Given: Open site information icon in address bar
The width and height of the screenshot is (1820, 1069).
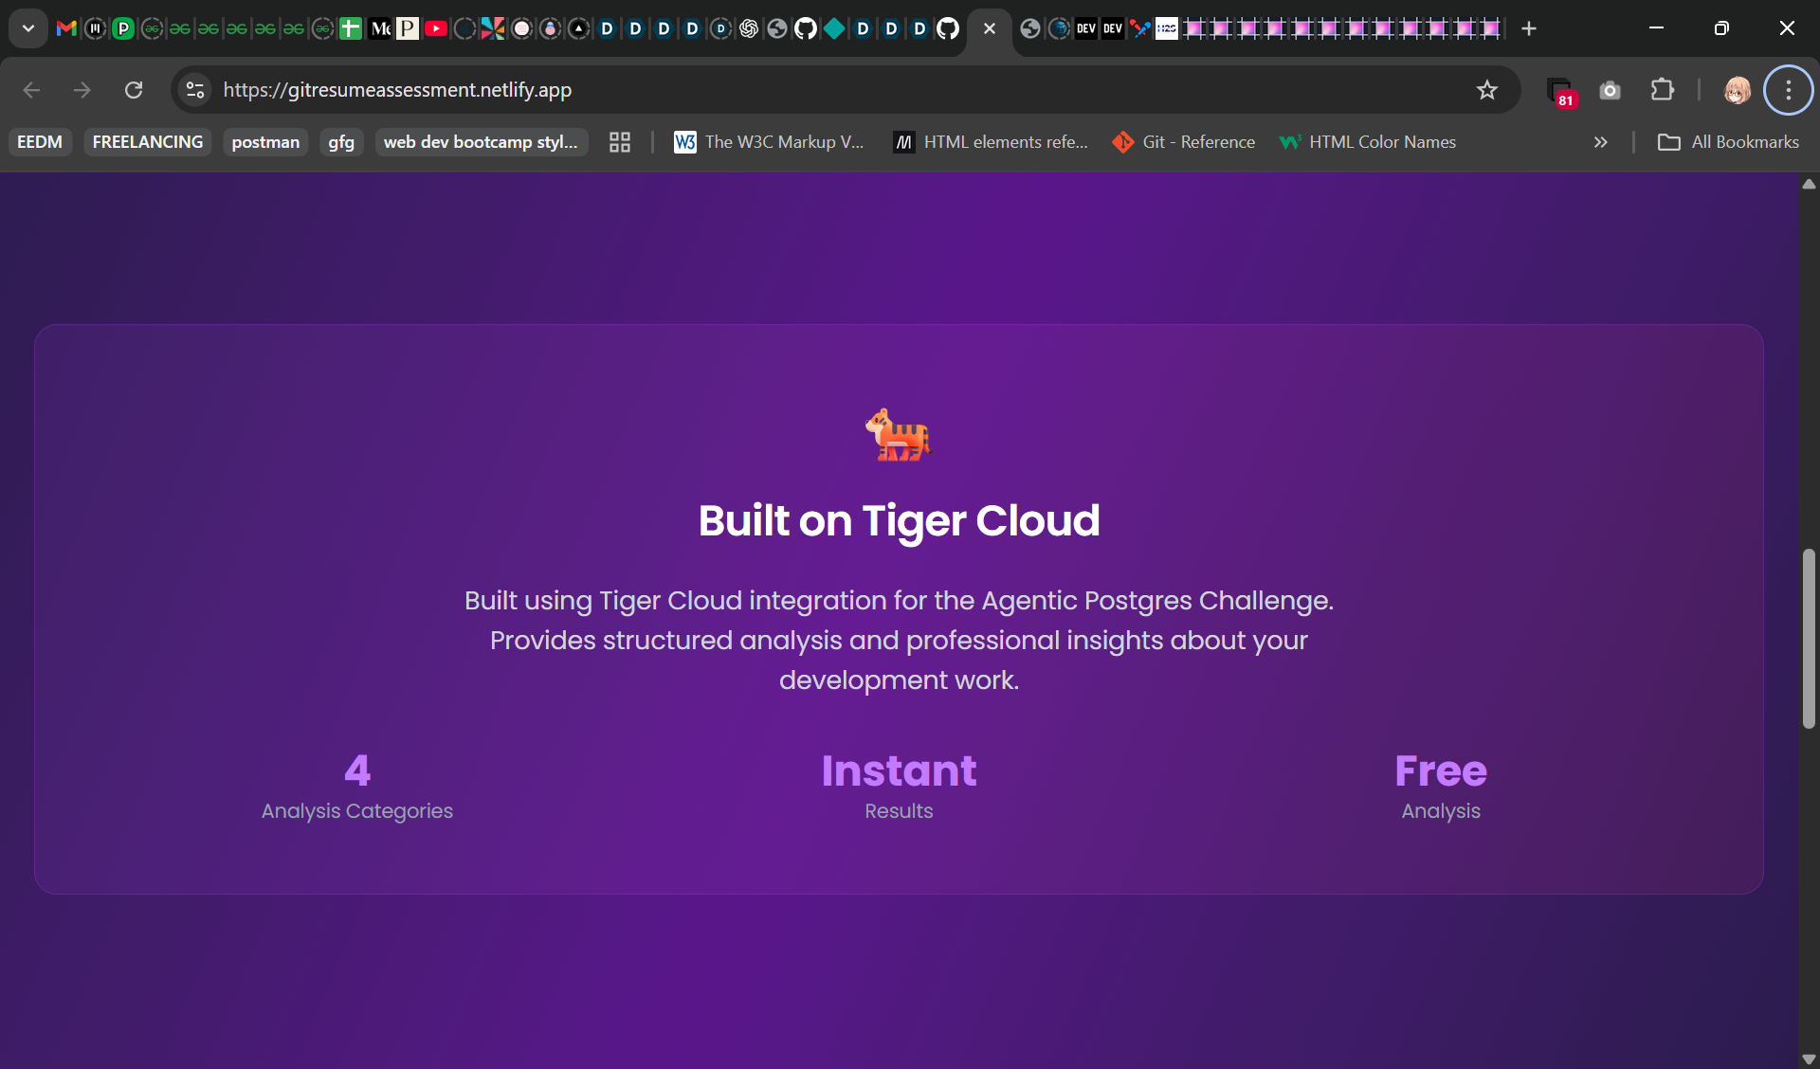Looking at the screenshot, I should point(195,90).
